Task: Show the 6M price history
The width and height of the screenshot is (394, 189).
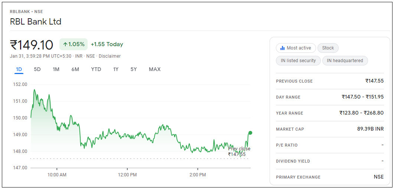Action: click(75, 69)
